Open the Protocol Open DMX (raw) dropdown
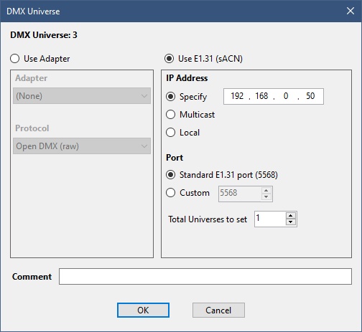Viewport: 362px width, 332px height. click(x=82, y=146)
